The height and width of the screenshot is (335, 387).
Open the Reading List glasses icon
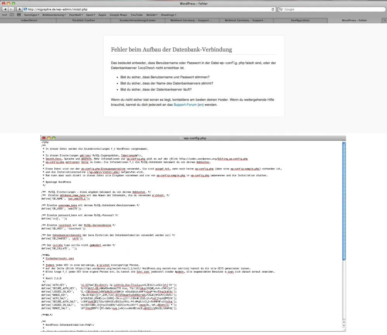pyautogui.click(x=4, y=15)
